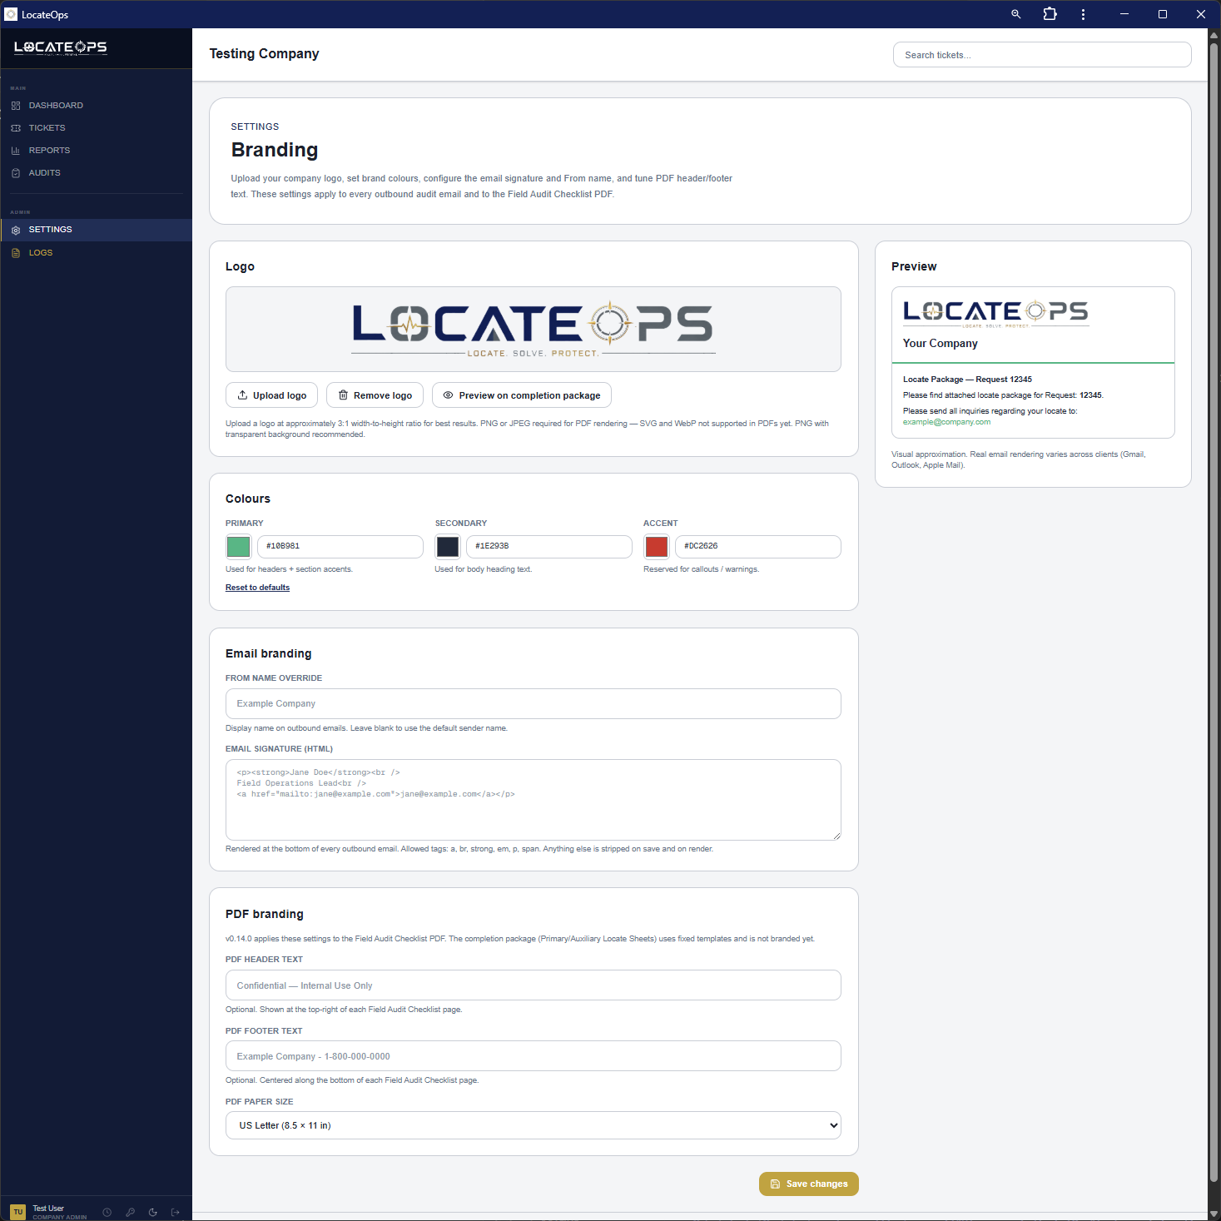The image size is (1221, 1221).
Task: Click Remove logo button
Action: (375, 395)
